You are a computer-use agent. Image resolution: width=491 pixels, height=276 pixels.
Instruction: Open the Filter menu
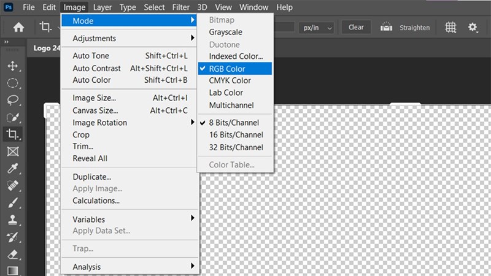180,7
